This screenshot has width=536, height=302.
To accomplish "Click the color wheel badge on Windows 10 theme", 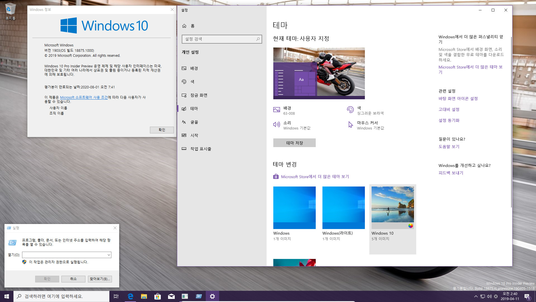I will click(410, 226).
